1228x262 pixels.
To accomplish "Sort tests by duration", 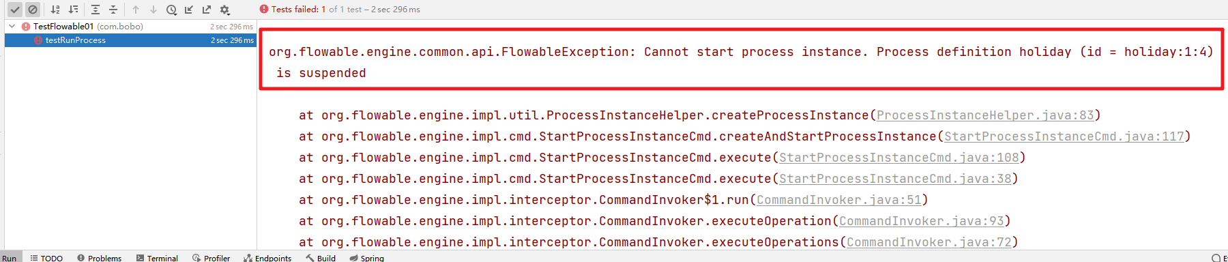I will point(73,10).
